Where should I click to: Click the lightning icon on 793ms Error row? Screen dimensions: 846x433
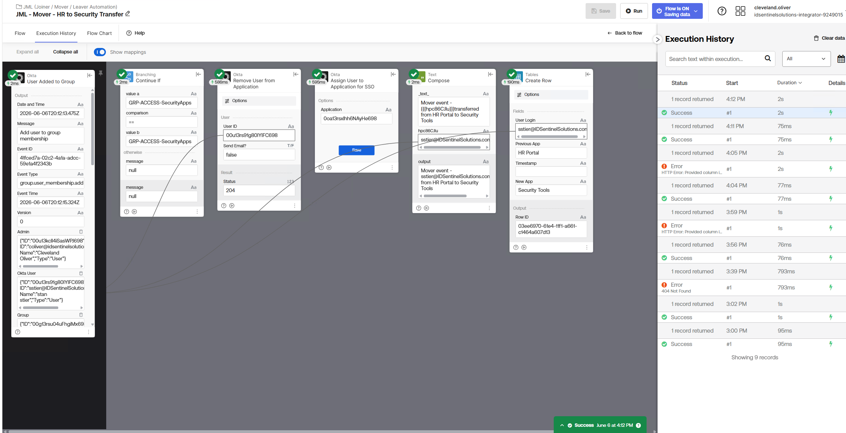click(831, 287)
